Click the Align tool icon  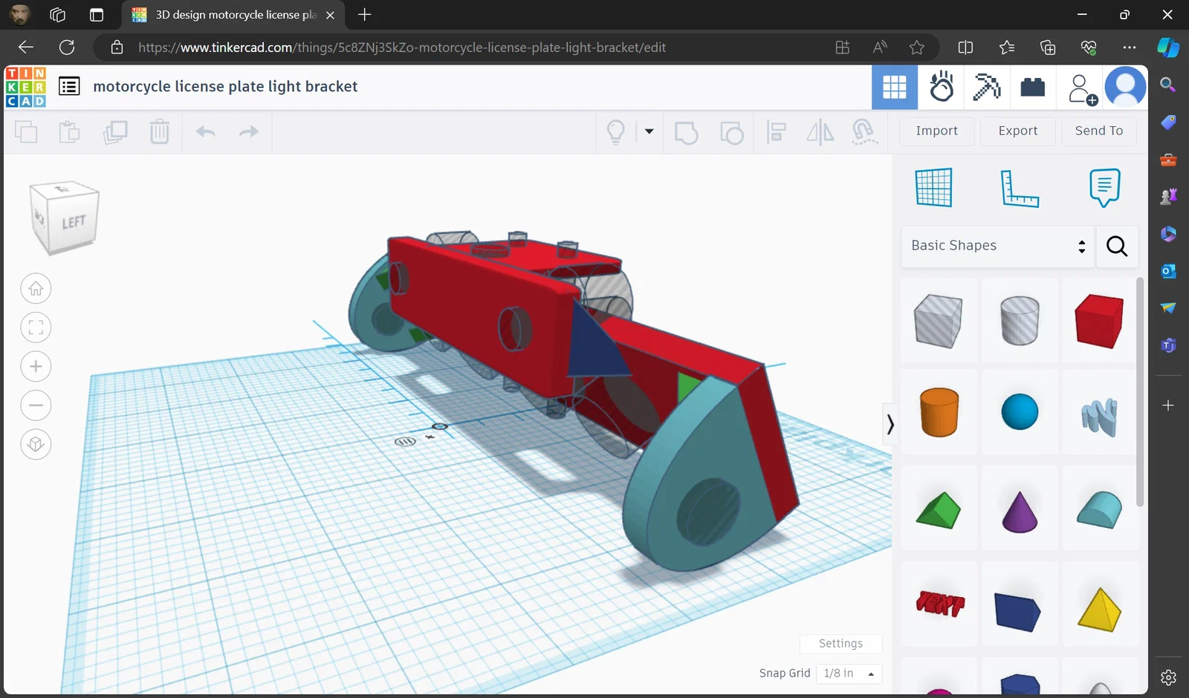[x=777, y=132]
